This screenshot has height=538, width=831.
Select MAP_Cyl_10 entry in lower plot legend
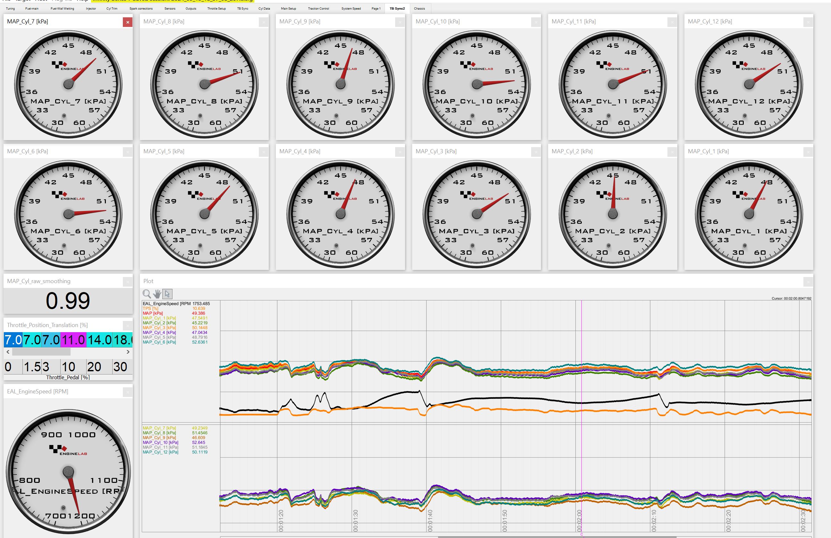tap(160, 442)
